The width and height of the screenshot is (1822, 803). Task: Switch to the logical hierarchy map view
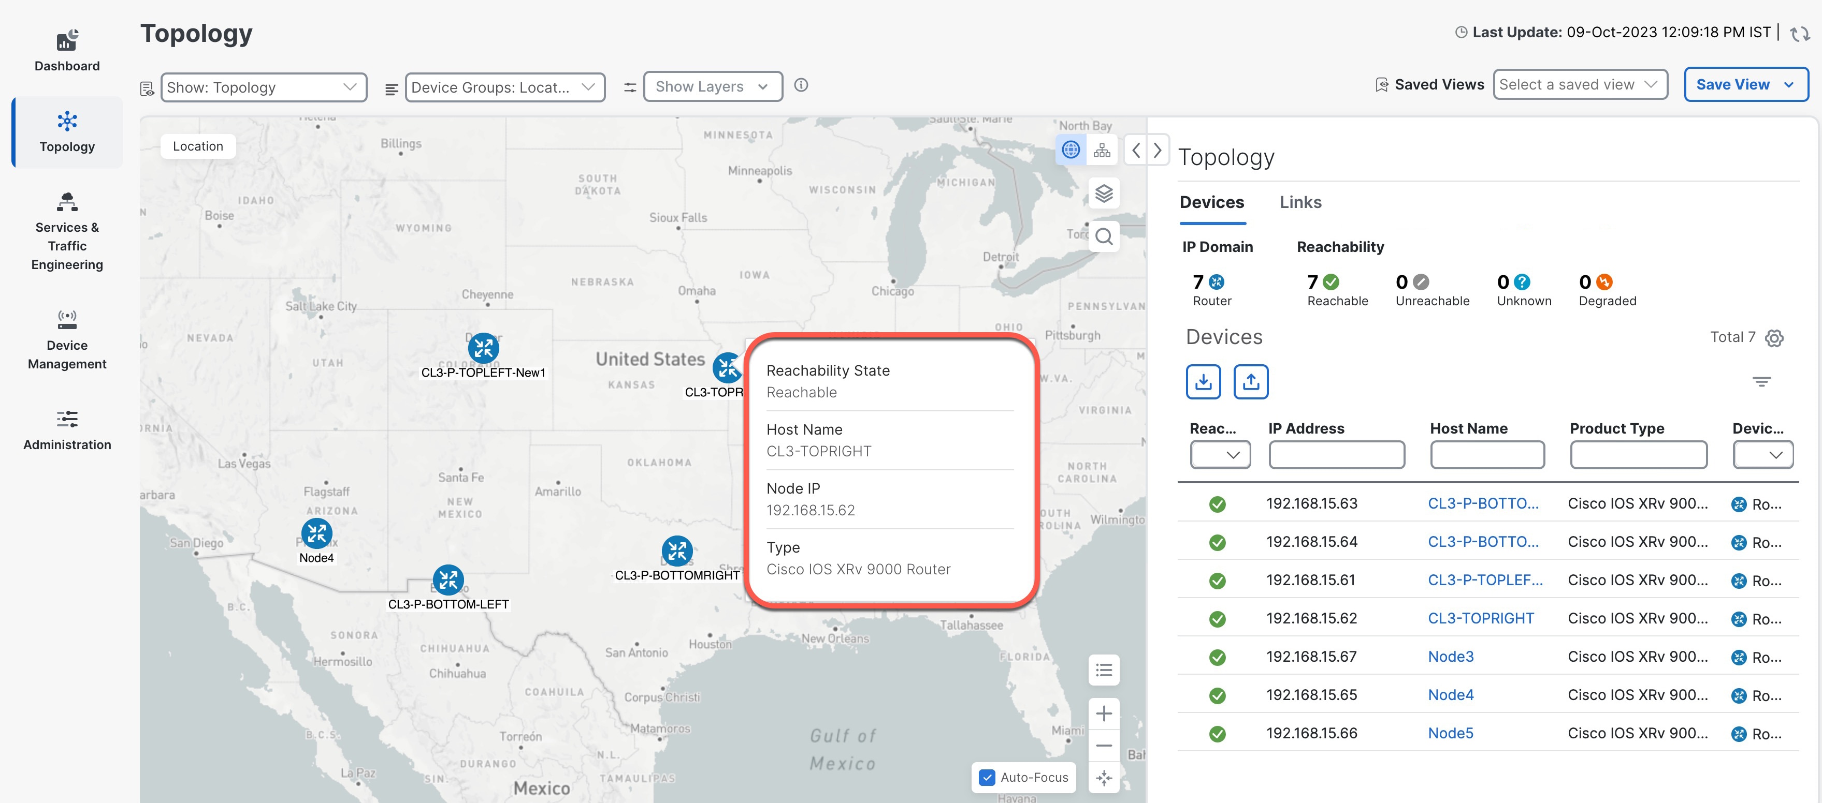click(x=1102, y=150)
